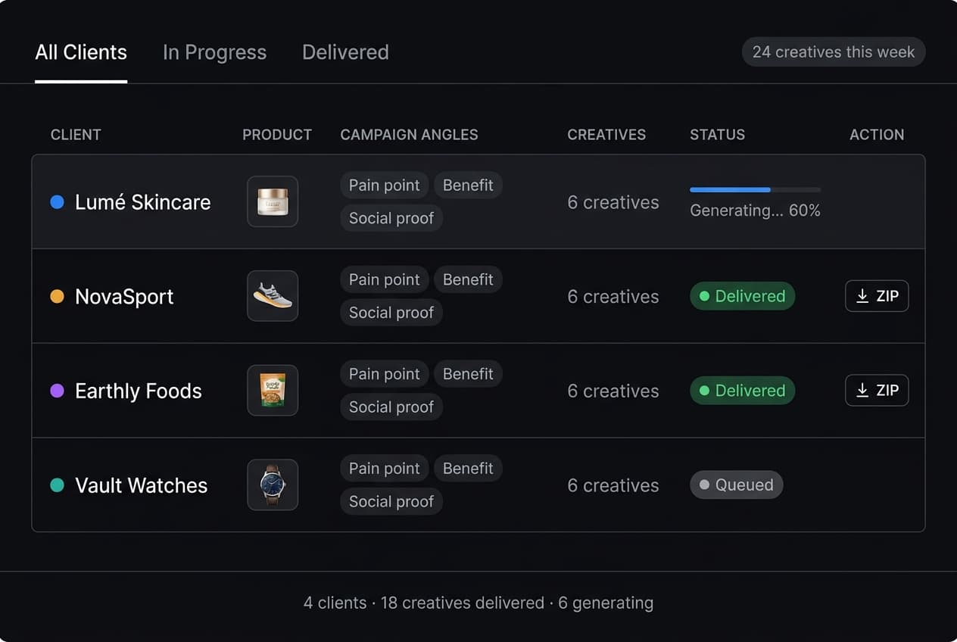The image size is (957, 642).
Task: Click the teal dot next to Vault Watches
Action: 57,485
